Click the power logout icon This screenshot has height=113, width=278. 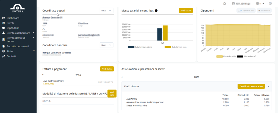point(270,3)
